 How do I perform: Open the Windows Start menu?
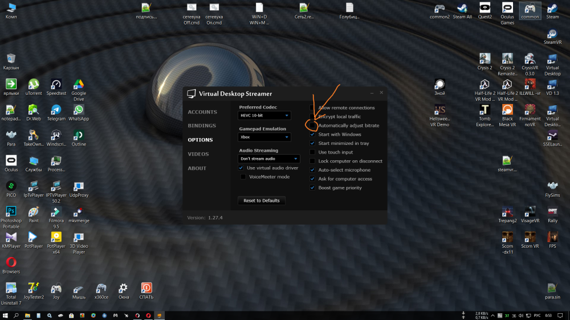coord(5,315)
